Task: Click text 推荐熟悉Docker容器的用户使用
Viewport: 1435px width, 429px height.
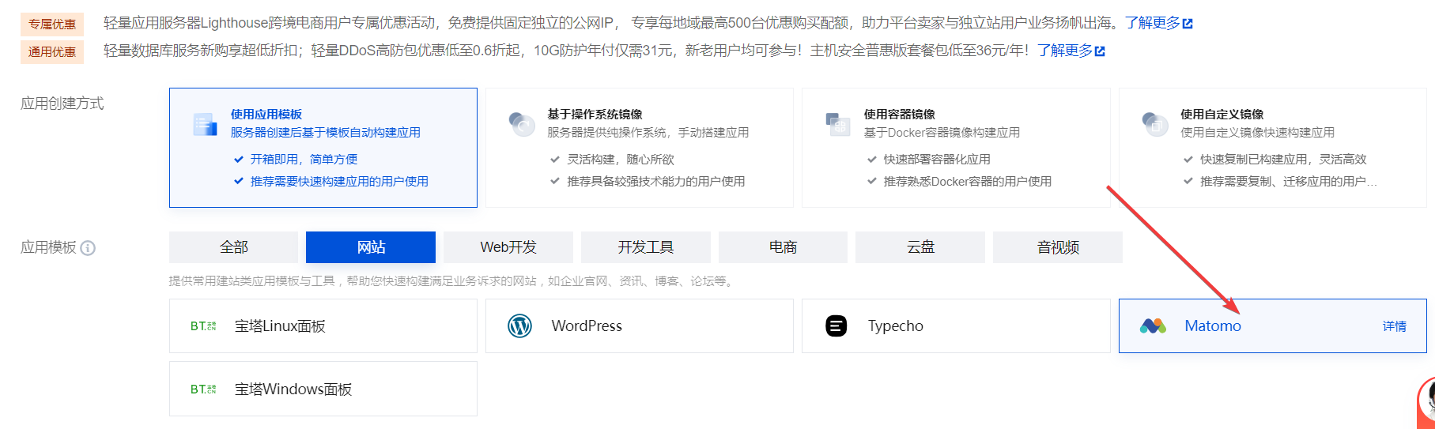Action: click(x=968, y=181)
